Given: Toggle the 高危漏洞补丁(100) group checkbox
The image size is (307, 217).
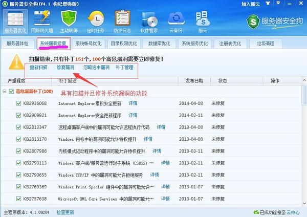Looking at the screenshot, I should 11,91.
